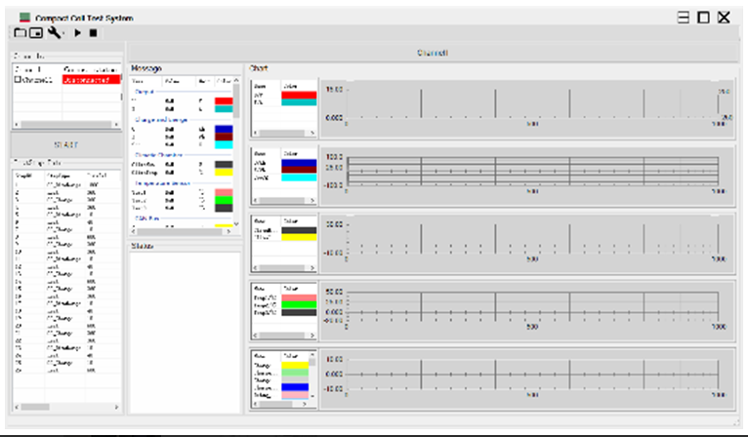748x437 pixels.
Task: Click the dark red swatch in second chart legend
Action: (299, 169)
